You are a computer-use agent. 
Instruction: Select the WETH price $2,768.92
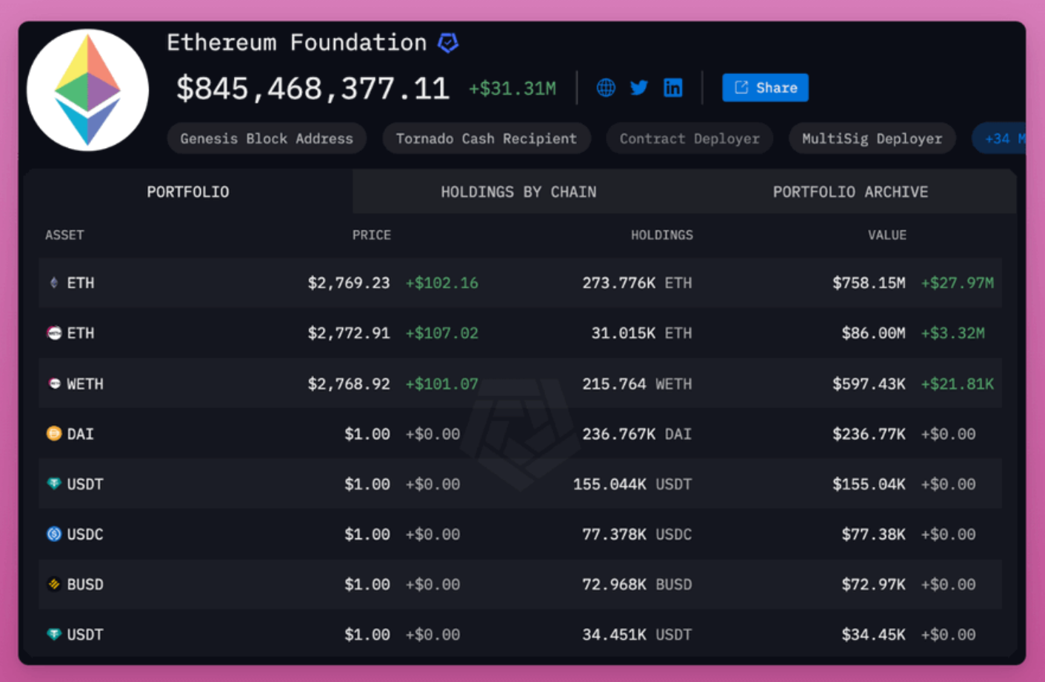tap(349, 384)
